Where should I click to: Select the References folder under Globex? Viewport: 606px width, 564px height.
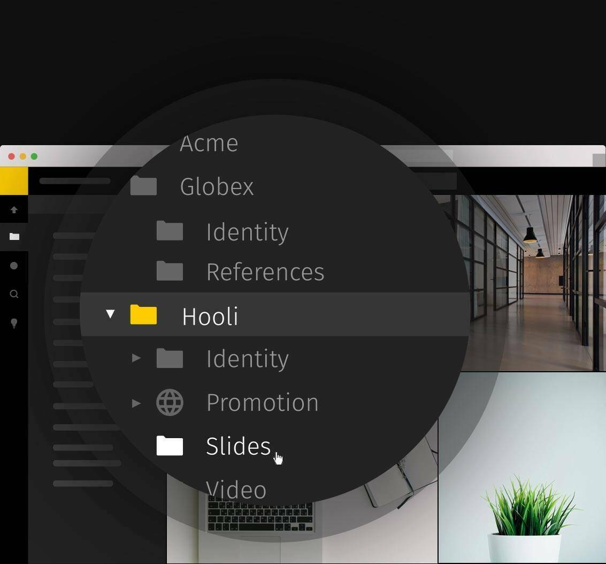pos(265,272)
